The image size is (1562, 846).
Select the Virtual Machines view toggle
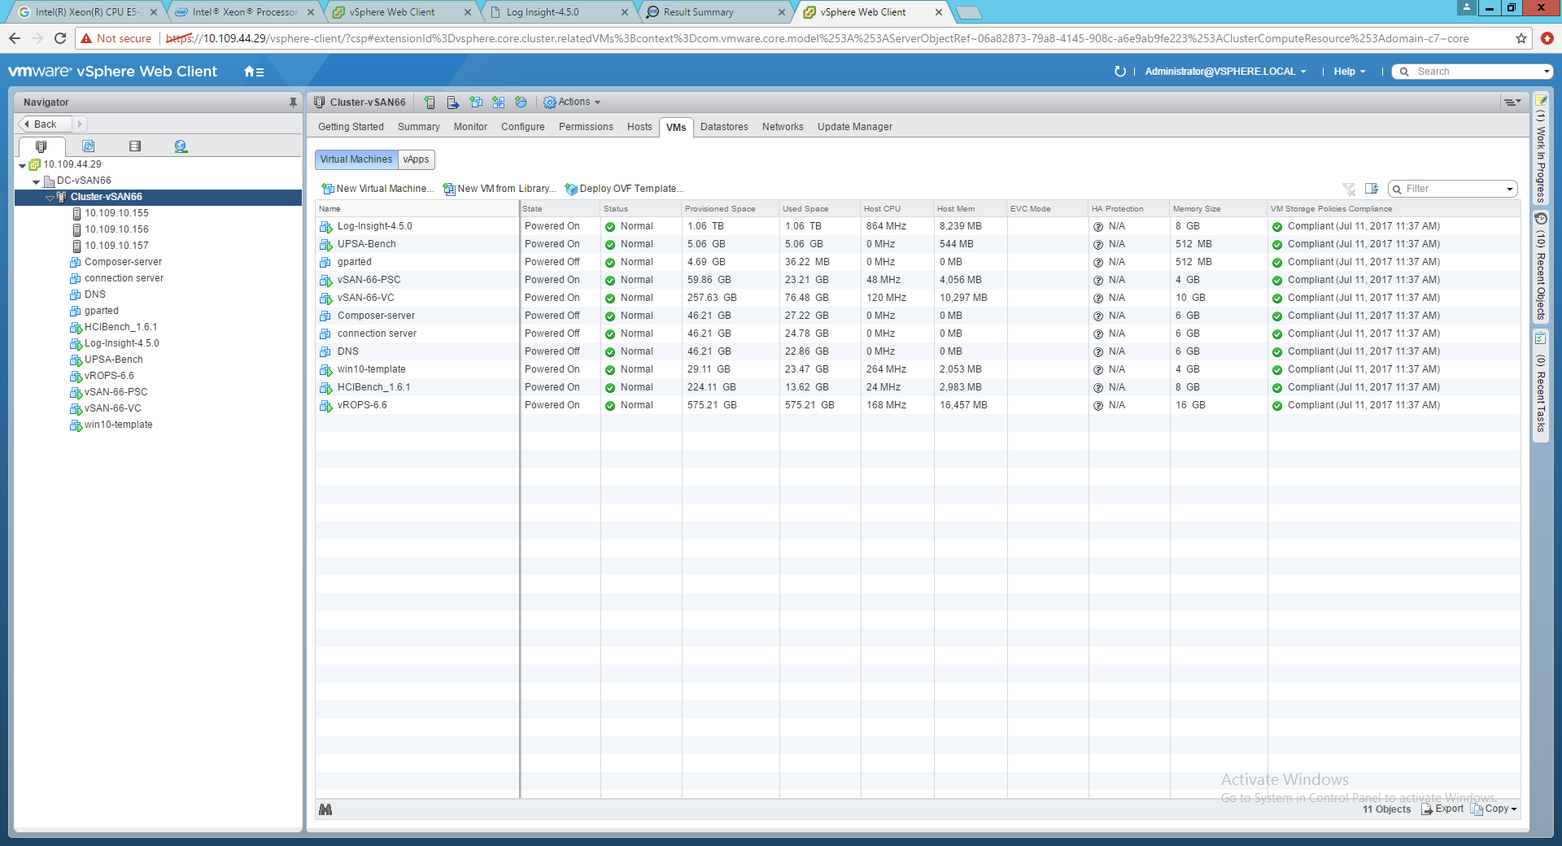pos(356,159)
